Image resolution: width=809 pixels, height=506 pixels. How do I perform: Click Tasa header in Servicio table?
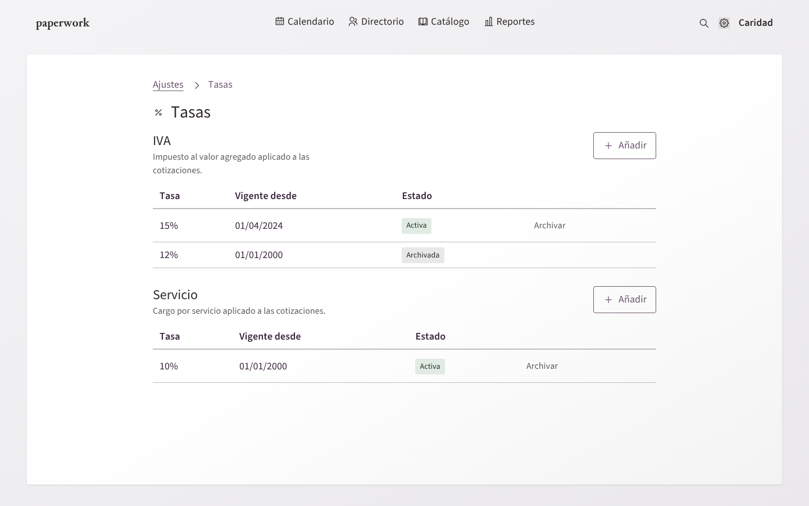pyautogui.click(x=170, y=336)
